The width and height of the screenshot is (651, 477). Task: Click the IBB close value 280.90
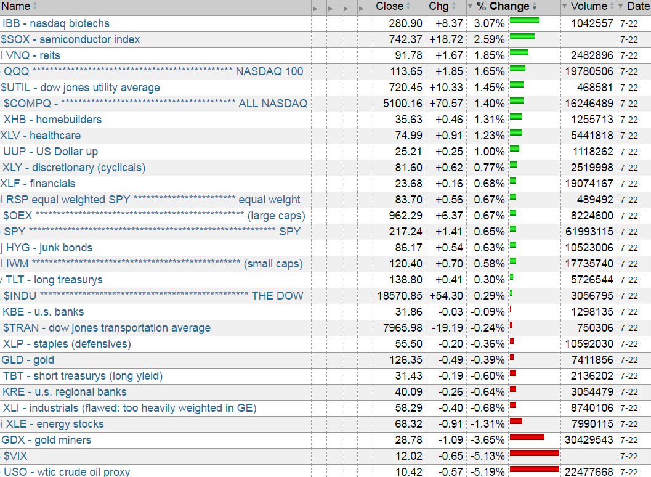[406, 23]
